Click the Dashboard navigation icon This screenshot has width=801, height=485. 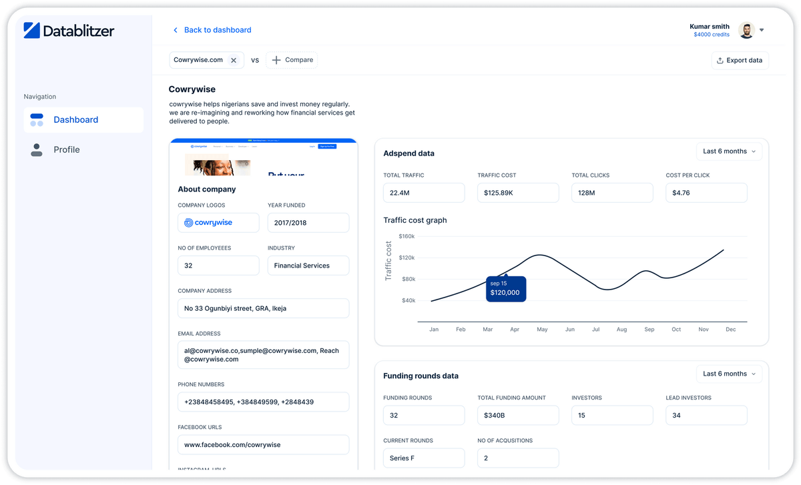click(37, 120)
